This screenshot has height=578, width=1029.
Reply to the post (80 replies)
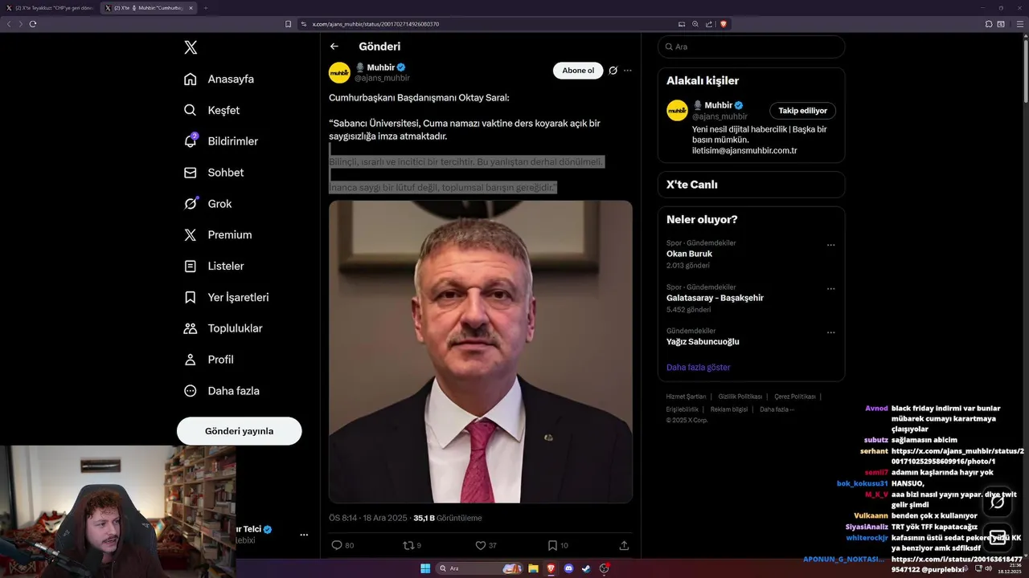point(342,545)
